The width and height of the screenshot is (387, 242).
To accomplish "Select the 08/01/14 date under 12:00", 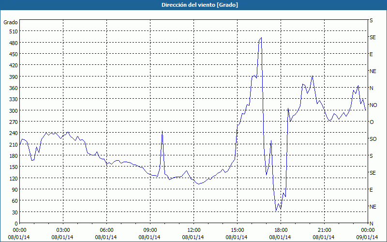I will [x=193, y=237].
